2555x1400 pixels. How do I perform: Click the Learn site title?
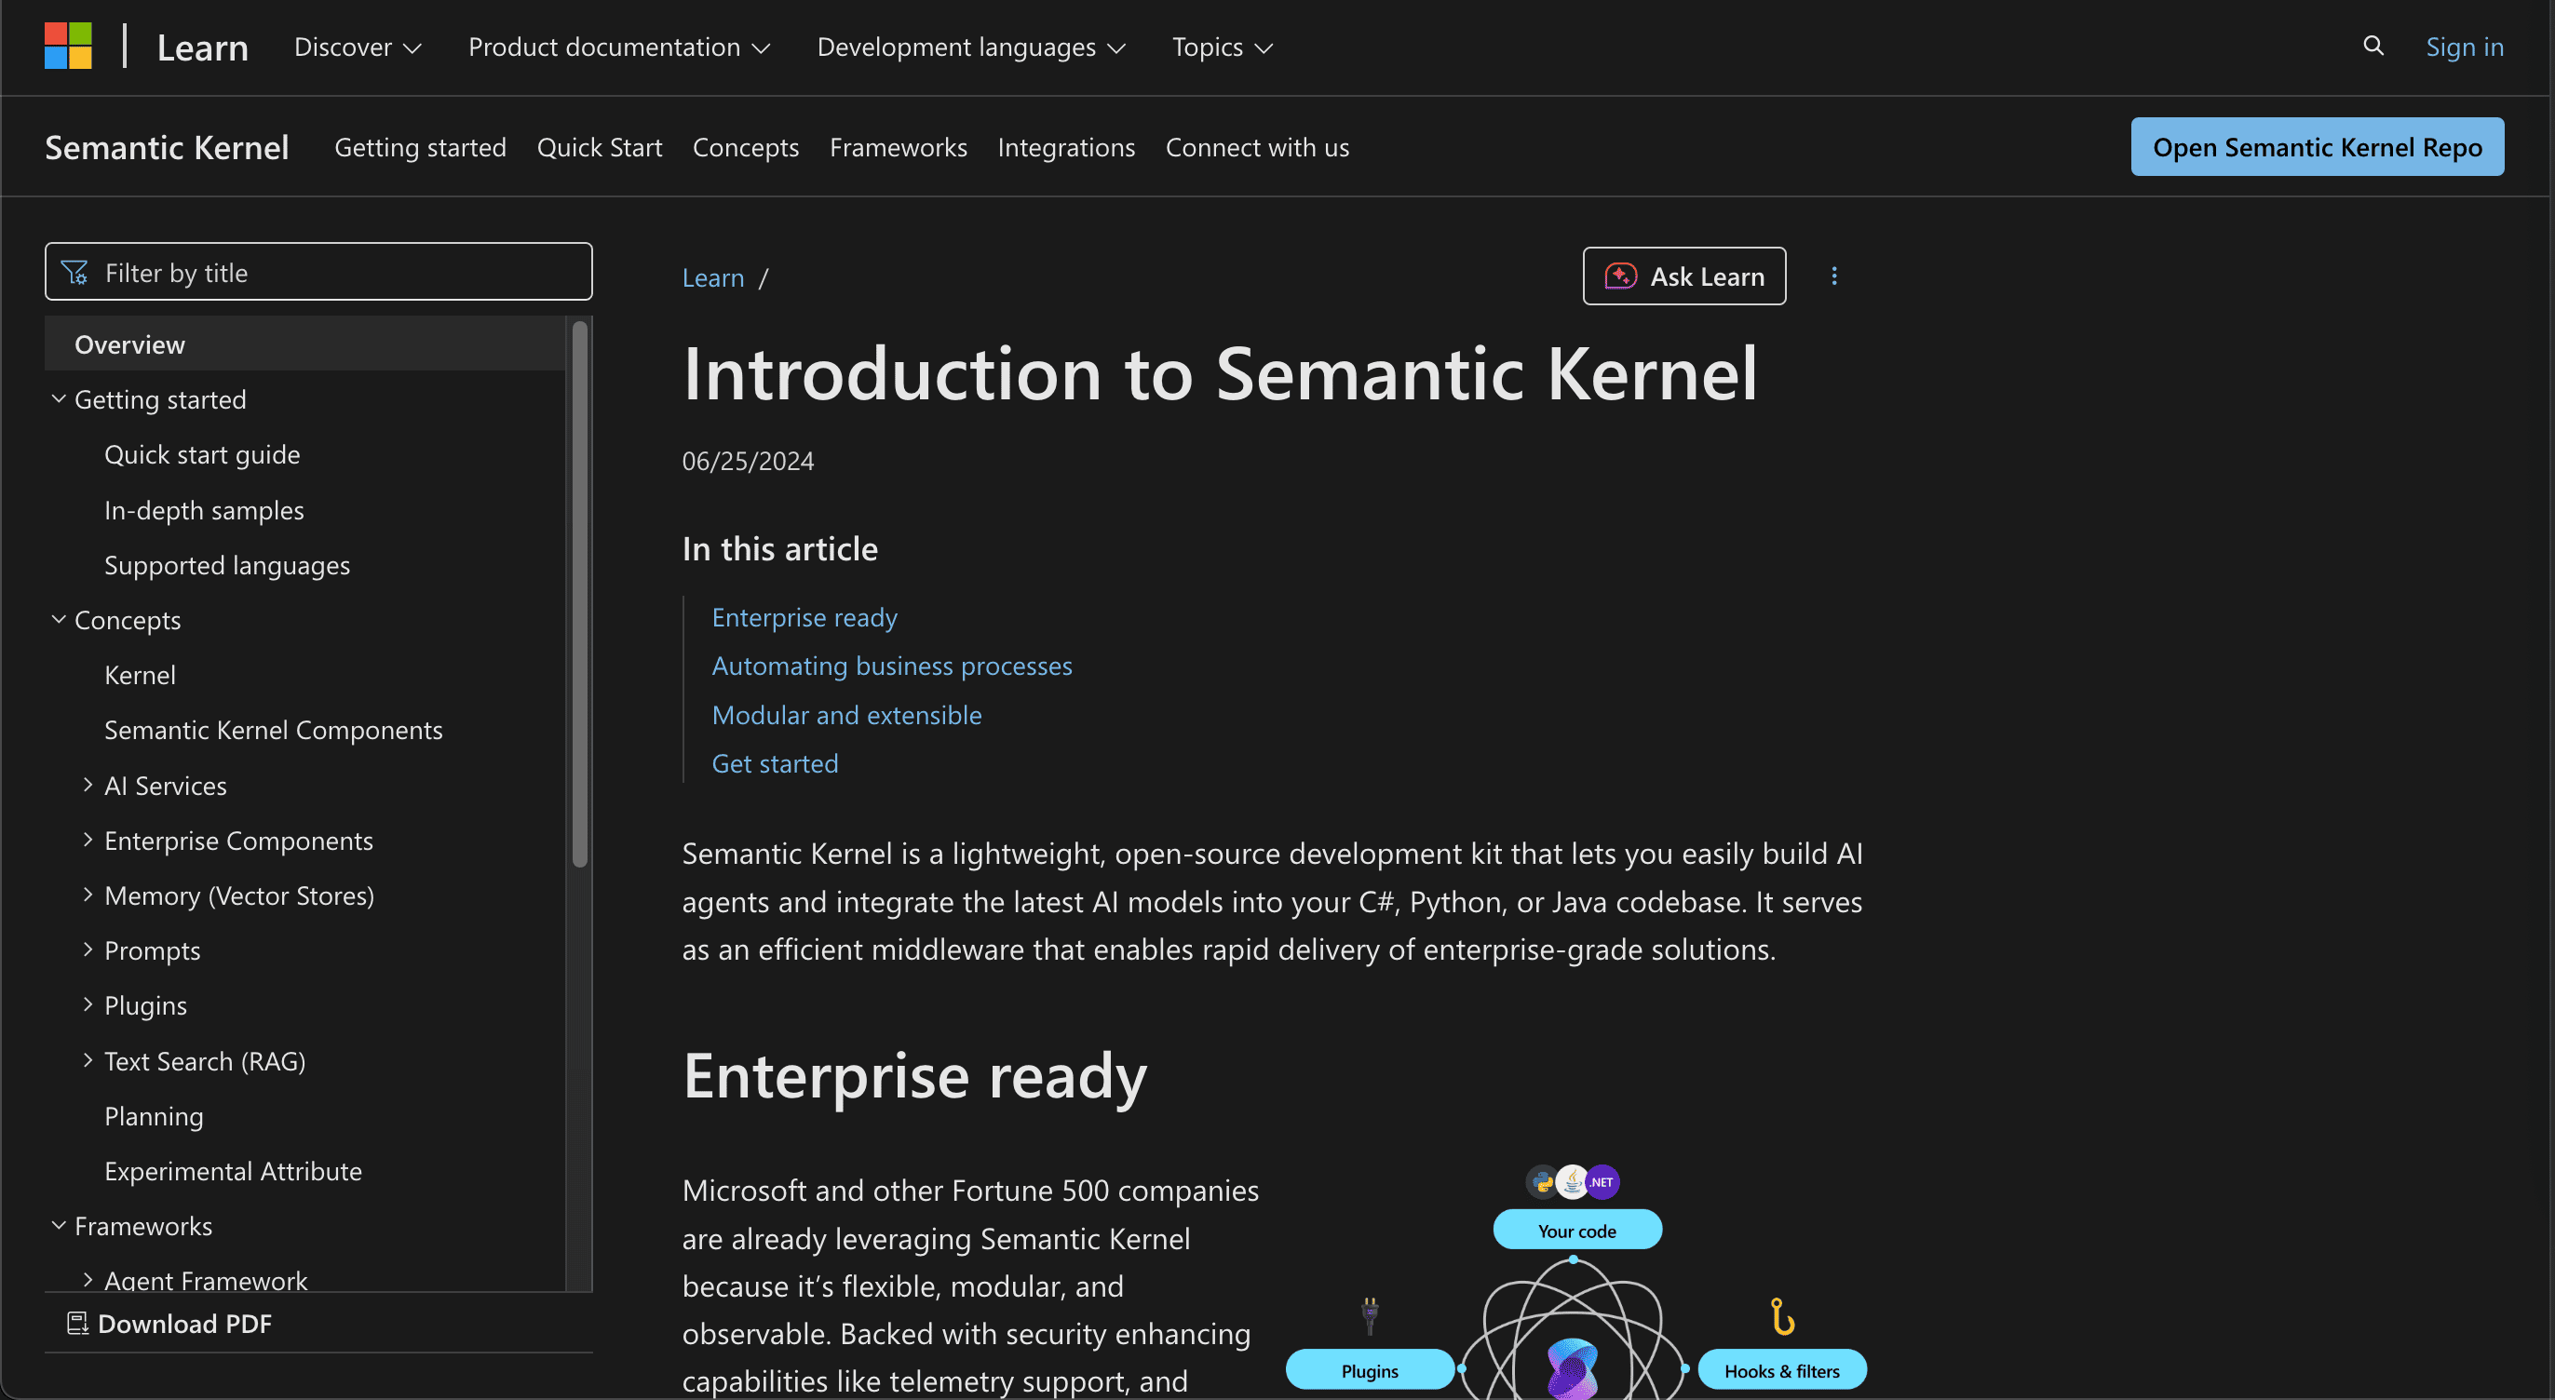tap(202, 47)
